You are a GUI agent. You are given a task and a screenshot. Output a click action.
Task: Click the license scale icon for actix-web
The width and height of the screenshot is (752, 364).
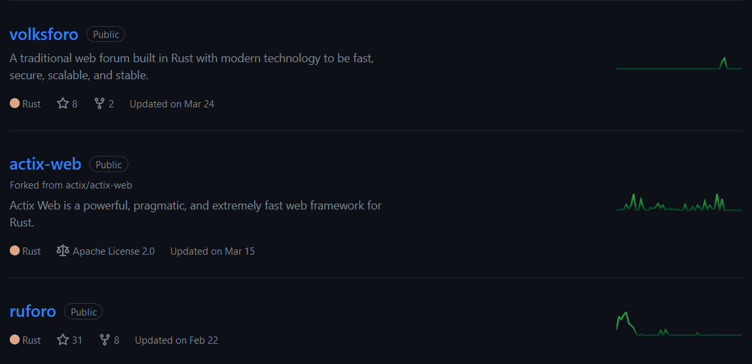63,251
